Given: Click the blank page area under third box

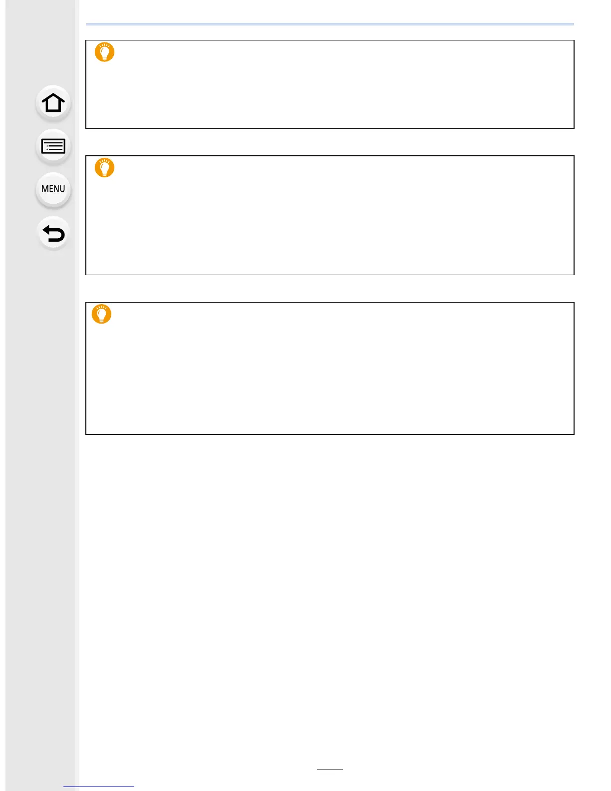Looking at the screenshot, I should [330, 599].
